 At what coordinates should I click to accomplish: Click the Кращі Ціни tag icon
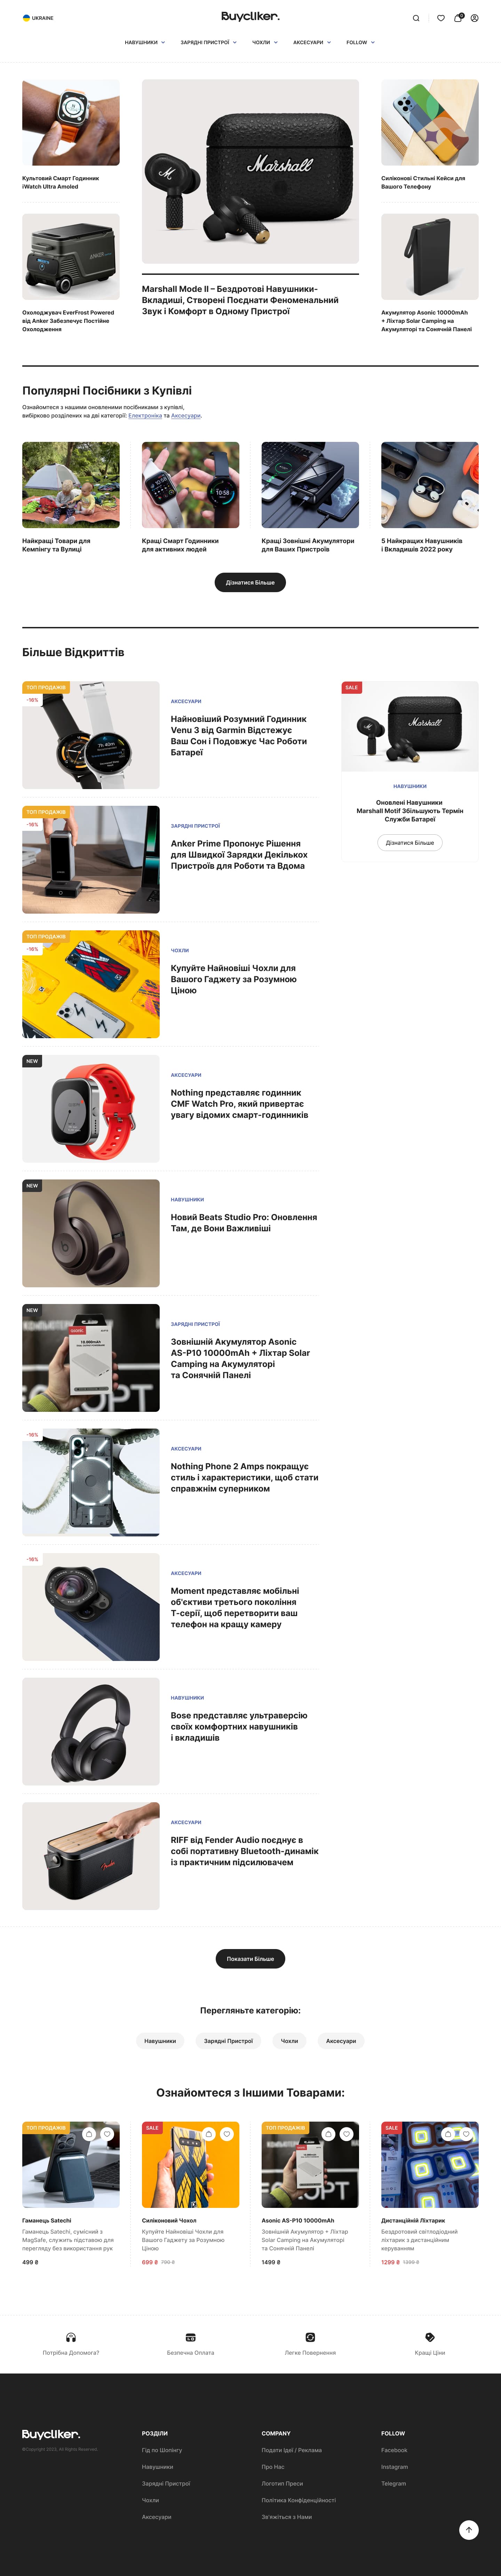point(430,2337)
